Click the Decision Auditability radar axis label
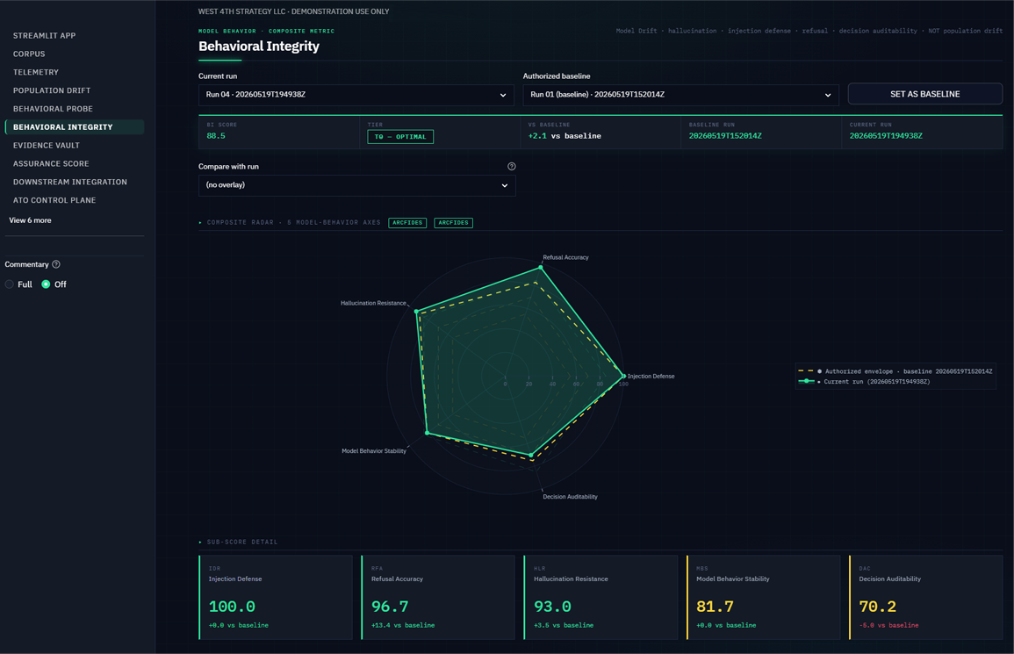Viewport: 1014px width, 654px height. (570, 497)
